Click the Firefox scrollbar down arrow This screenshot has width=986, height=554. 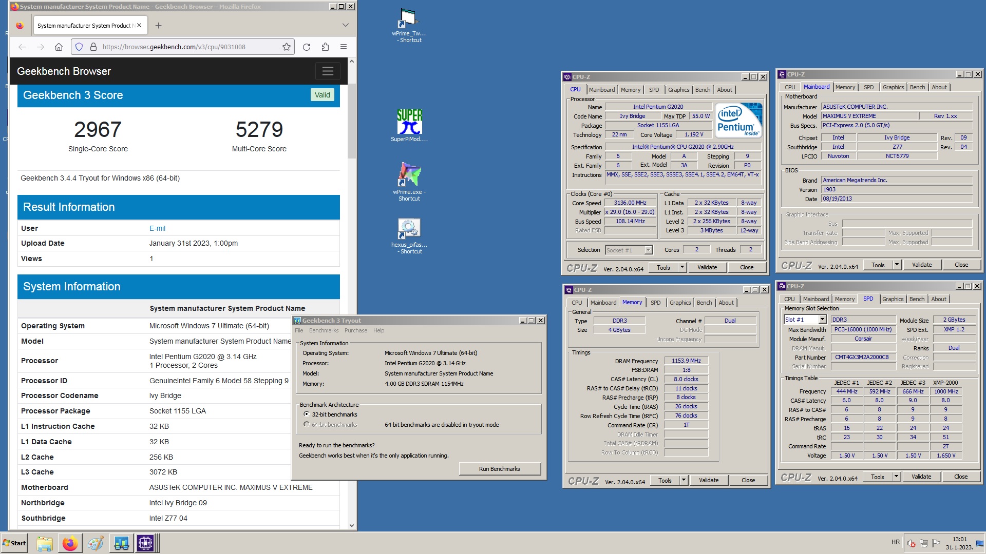pyautogui.click(x=352, y=525)
